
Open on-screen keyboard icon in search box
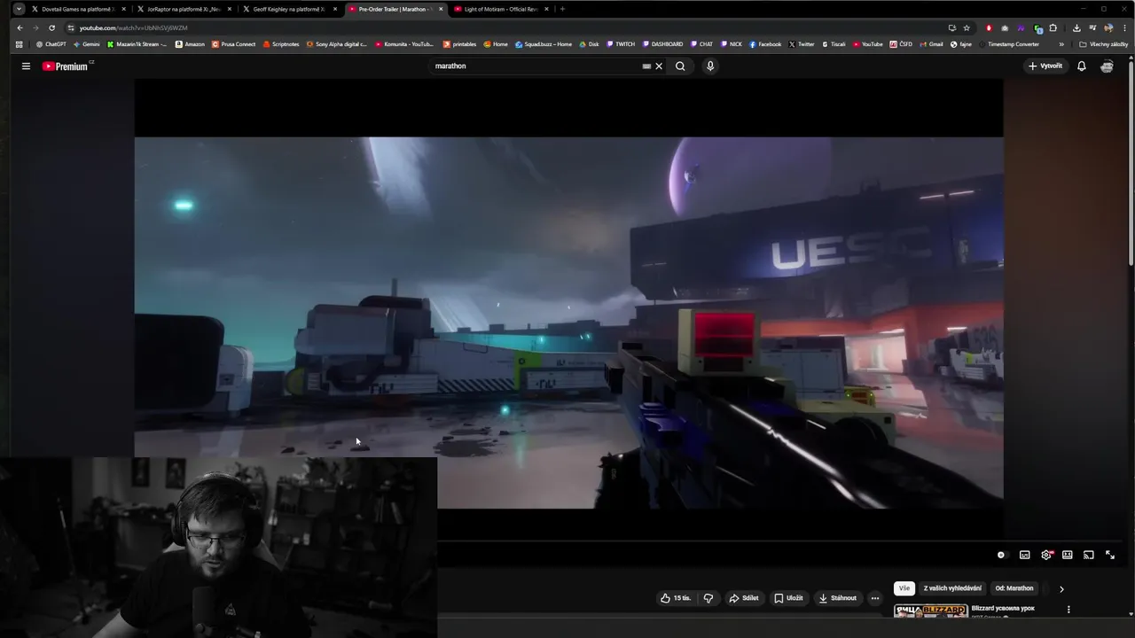pyautogui.click(x=646, y=66)
